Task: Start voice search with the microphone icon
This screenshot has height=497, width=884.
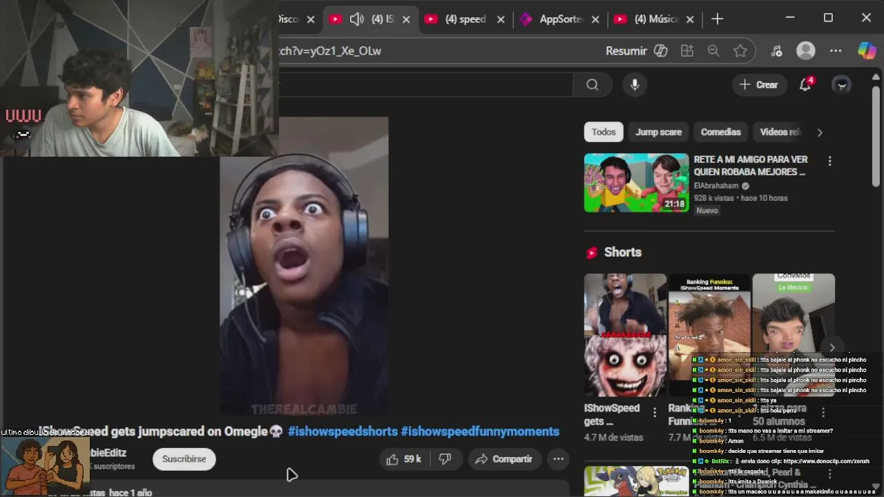Action: click(635, 84)
